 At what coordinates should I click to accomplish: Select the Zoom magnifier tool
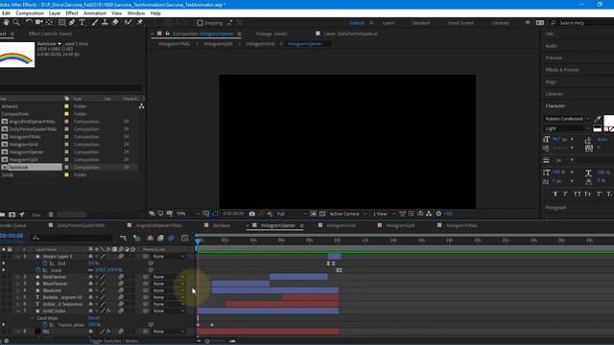(16, 22)
